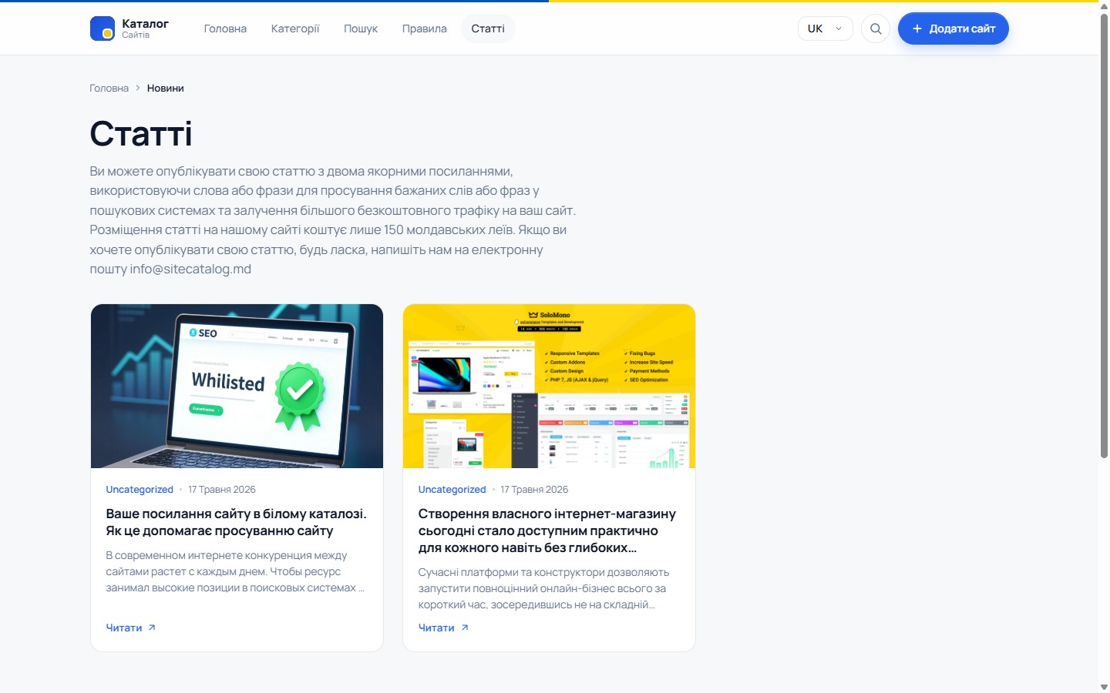Open Категорії in the navigation
The image size is (1110, 693).
pos(295,28)
